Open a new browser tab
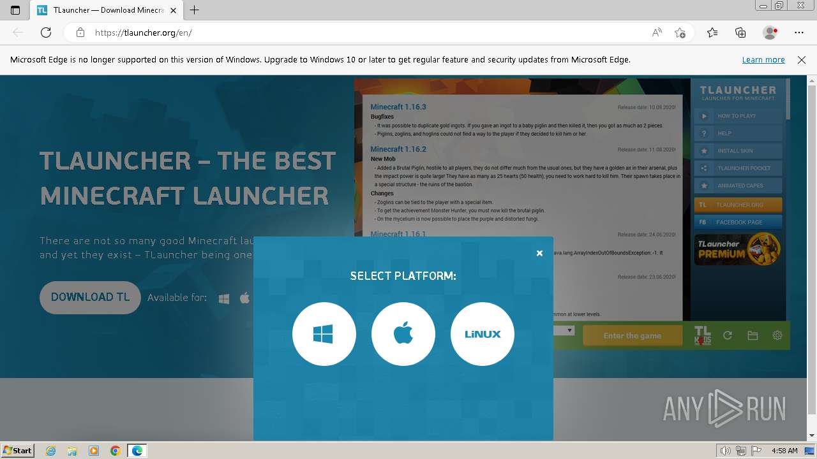This screenshot has width=817, height=459. [195, 10]
